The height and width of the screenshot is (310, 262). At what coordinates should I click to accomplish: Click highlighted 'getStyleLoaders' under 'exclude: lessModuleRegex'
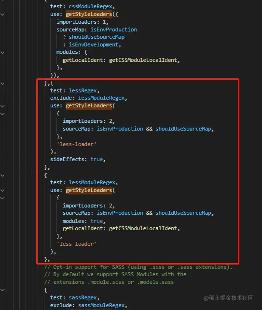pyautogui.click(x=89, y=105)
